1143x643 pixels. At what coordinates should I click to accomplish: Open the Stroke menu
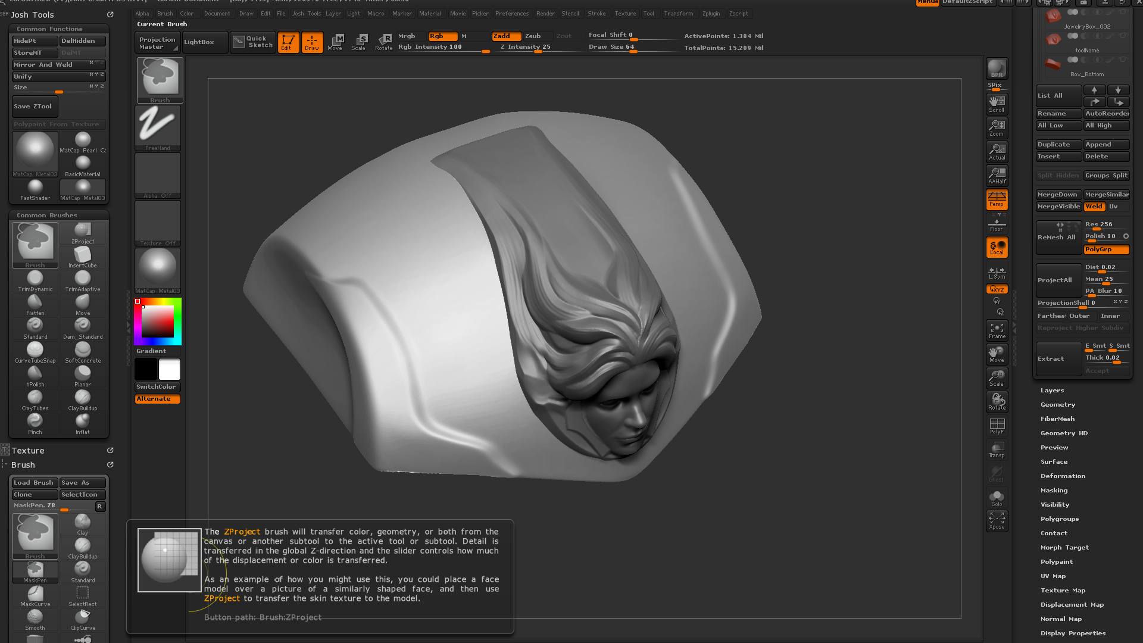click(597, 14)
